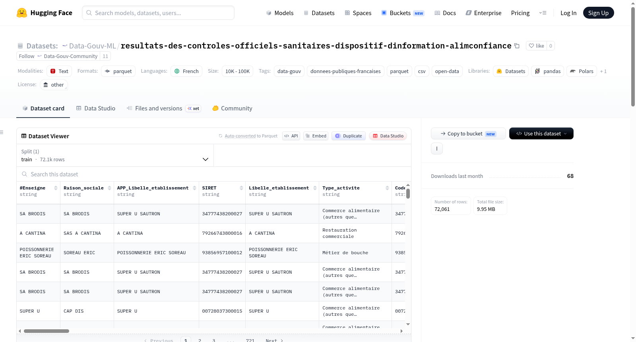Open Files and versions tab
Viewport: 636px width, 342px height.
pos(164,108)
